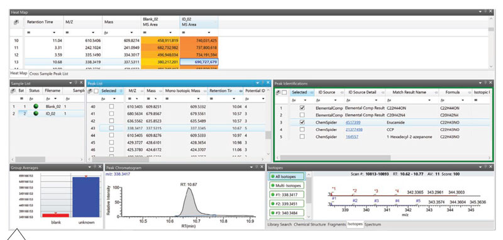Pin the Peak Identifications panel
503x240 pixels.
coord(485,83)
